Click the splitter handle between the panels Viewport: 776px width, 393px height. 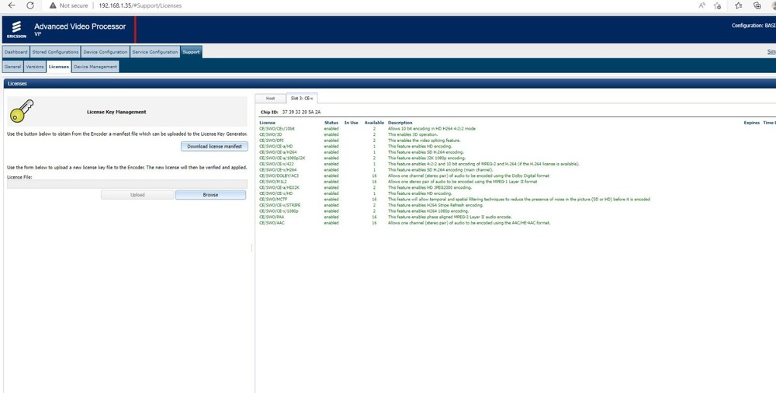[x=251, y=247]
